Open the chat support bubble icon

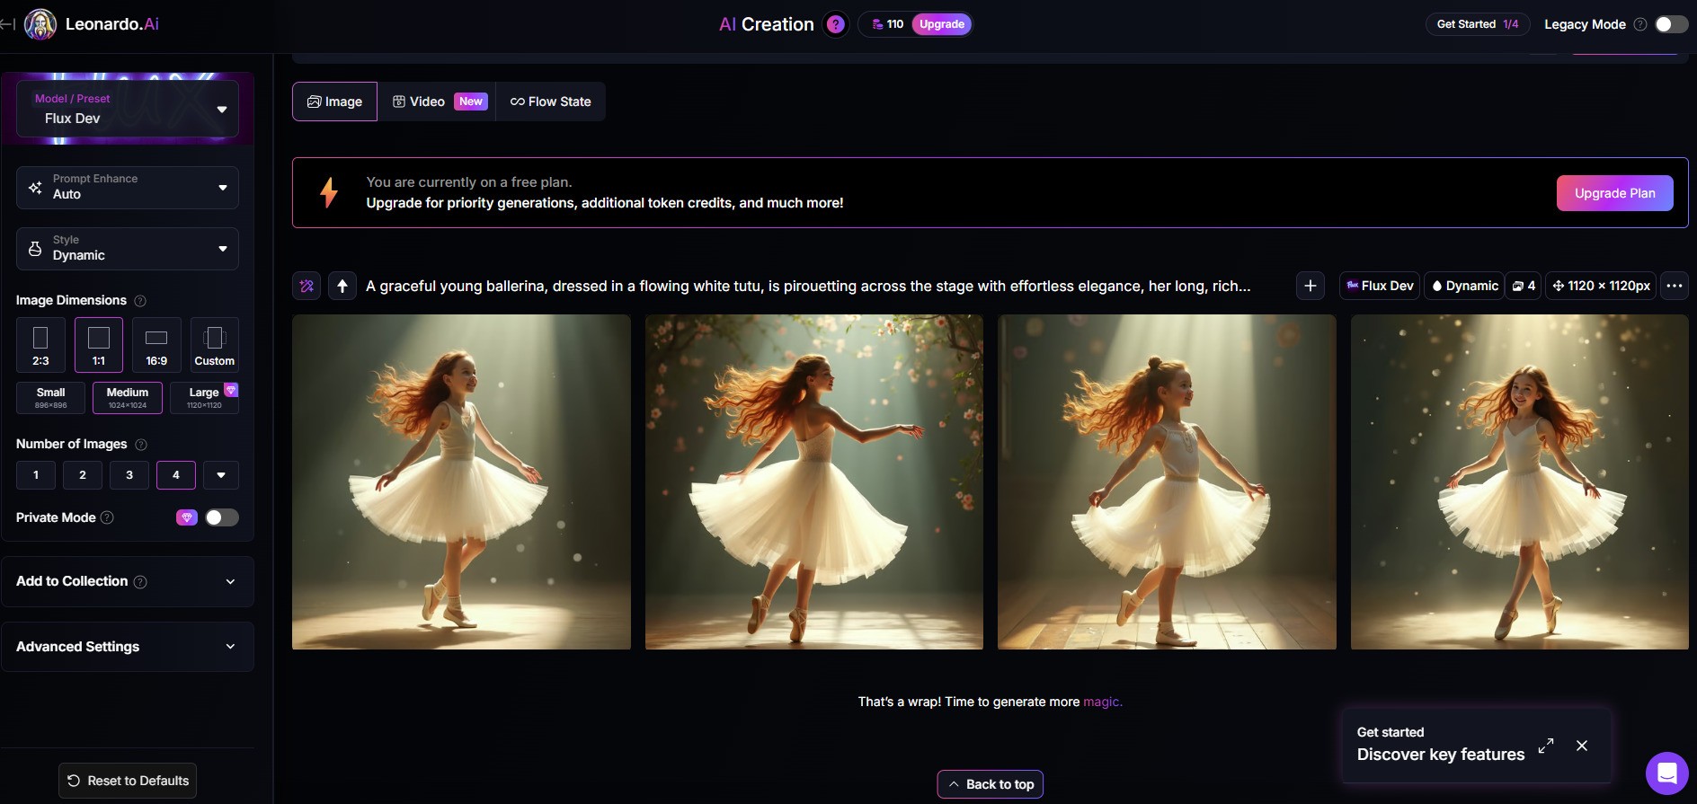click(x=1666, y=773)
